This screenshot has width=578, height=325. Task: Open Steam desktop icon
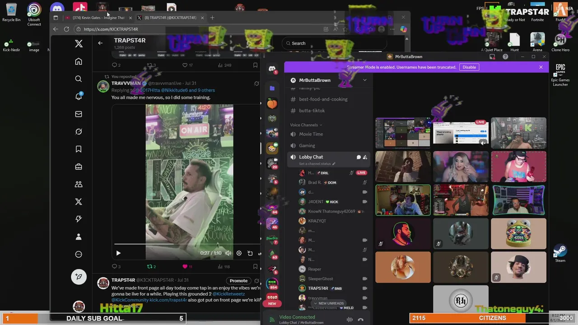point(560,253)
